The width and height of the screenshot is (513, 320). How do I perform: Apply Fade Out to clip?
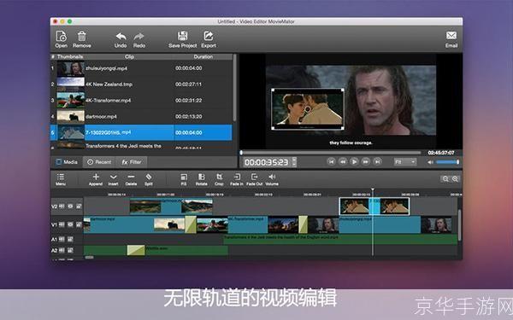254,179
